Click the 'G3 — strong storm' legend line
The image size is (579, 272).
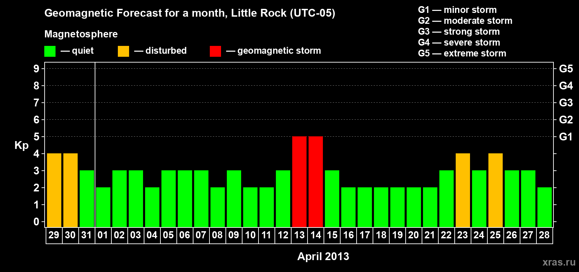click(459, 32)
